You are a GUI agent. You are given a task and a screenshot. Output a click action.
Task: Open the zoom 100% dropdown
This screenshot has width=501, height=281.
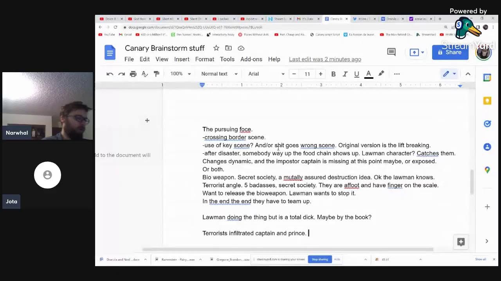pos(180,74)
